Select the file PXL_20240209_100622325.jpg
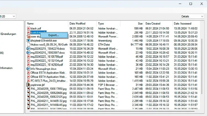The image size is (207, 116). click(x=49, y=97)
